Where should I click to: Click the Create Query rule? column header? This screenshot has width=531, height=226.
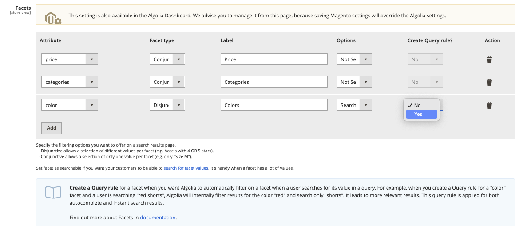(430, 40)
